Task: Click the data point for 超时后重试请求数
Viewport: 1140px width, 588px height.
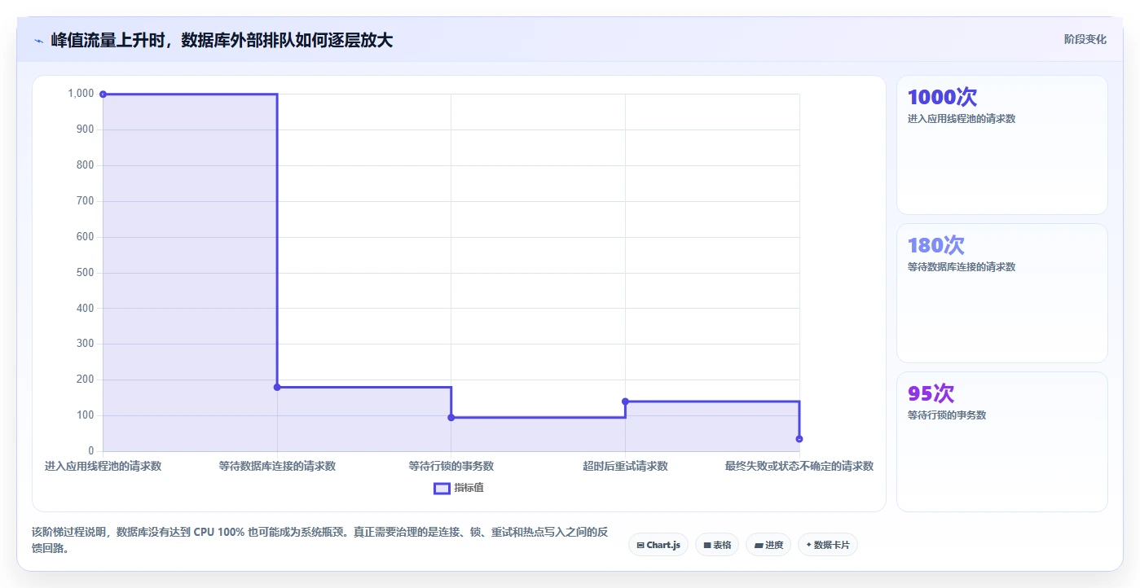Action: (625, 402)
